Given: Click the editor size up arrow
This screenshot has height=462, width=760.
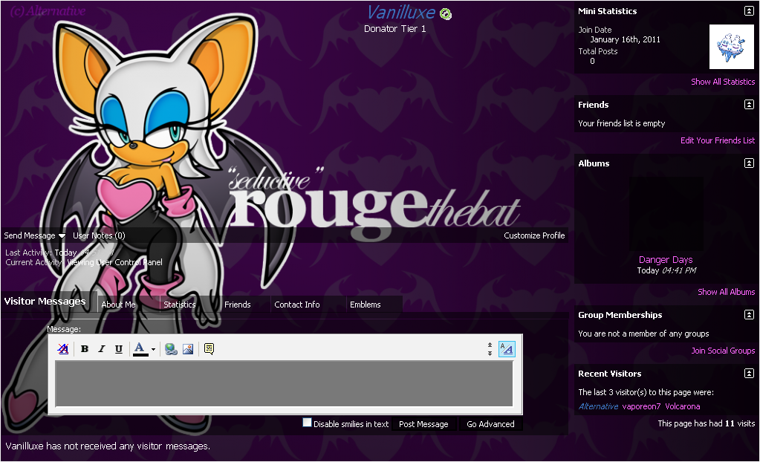Looking at the screenshot, I should pos(490,345).
